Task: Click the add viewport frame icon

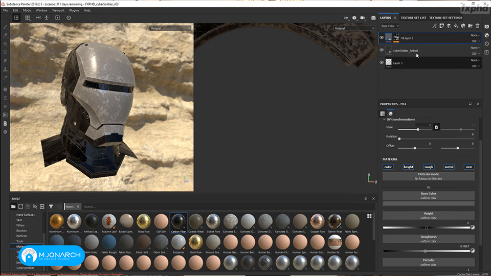Action: [57, 18]
